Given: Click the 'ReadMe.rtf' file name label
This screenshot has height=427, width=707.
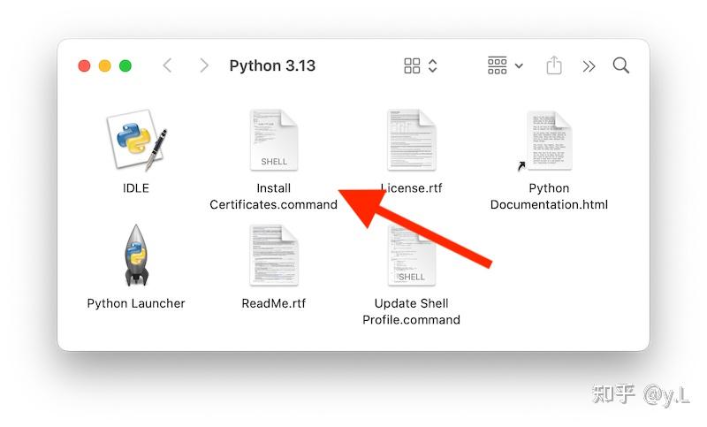Looking at the screenshot, I should (x=274, y=303).
